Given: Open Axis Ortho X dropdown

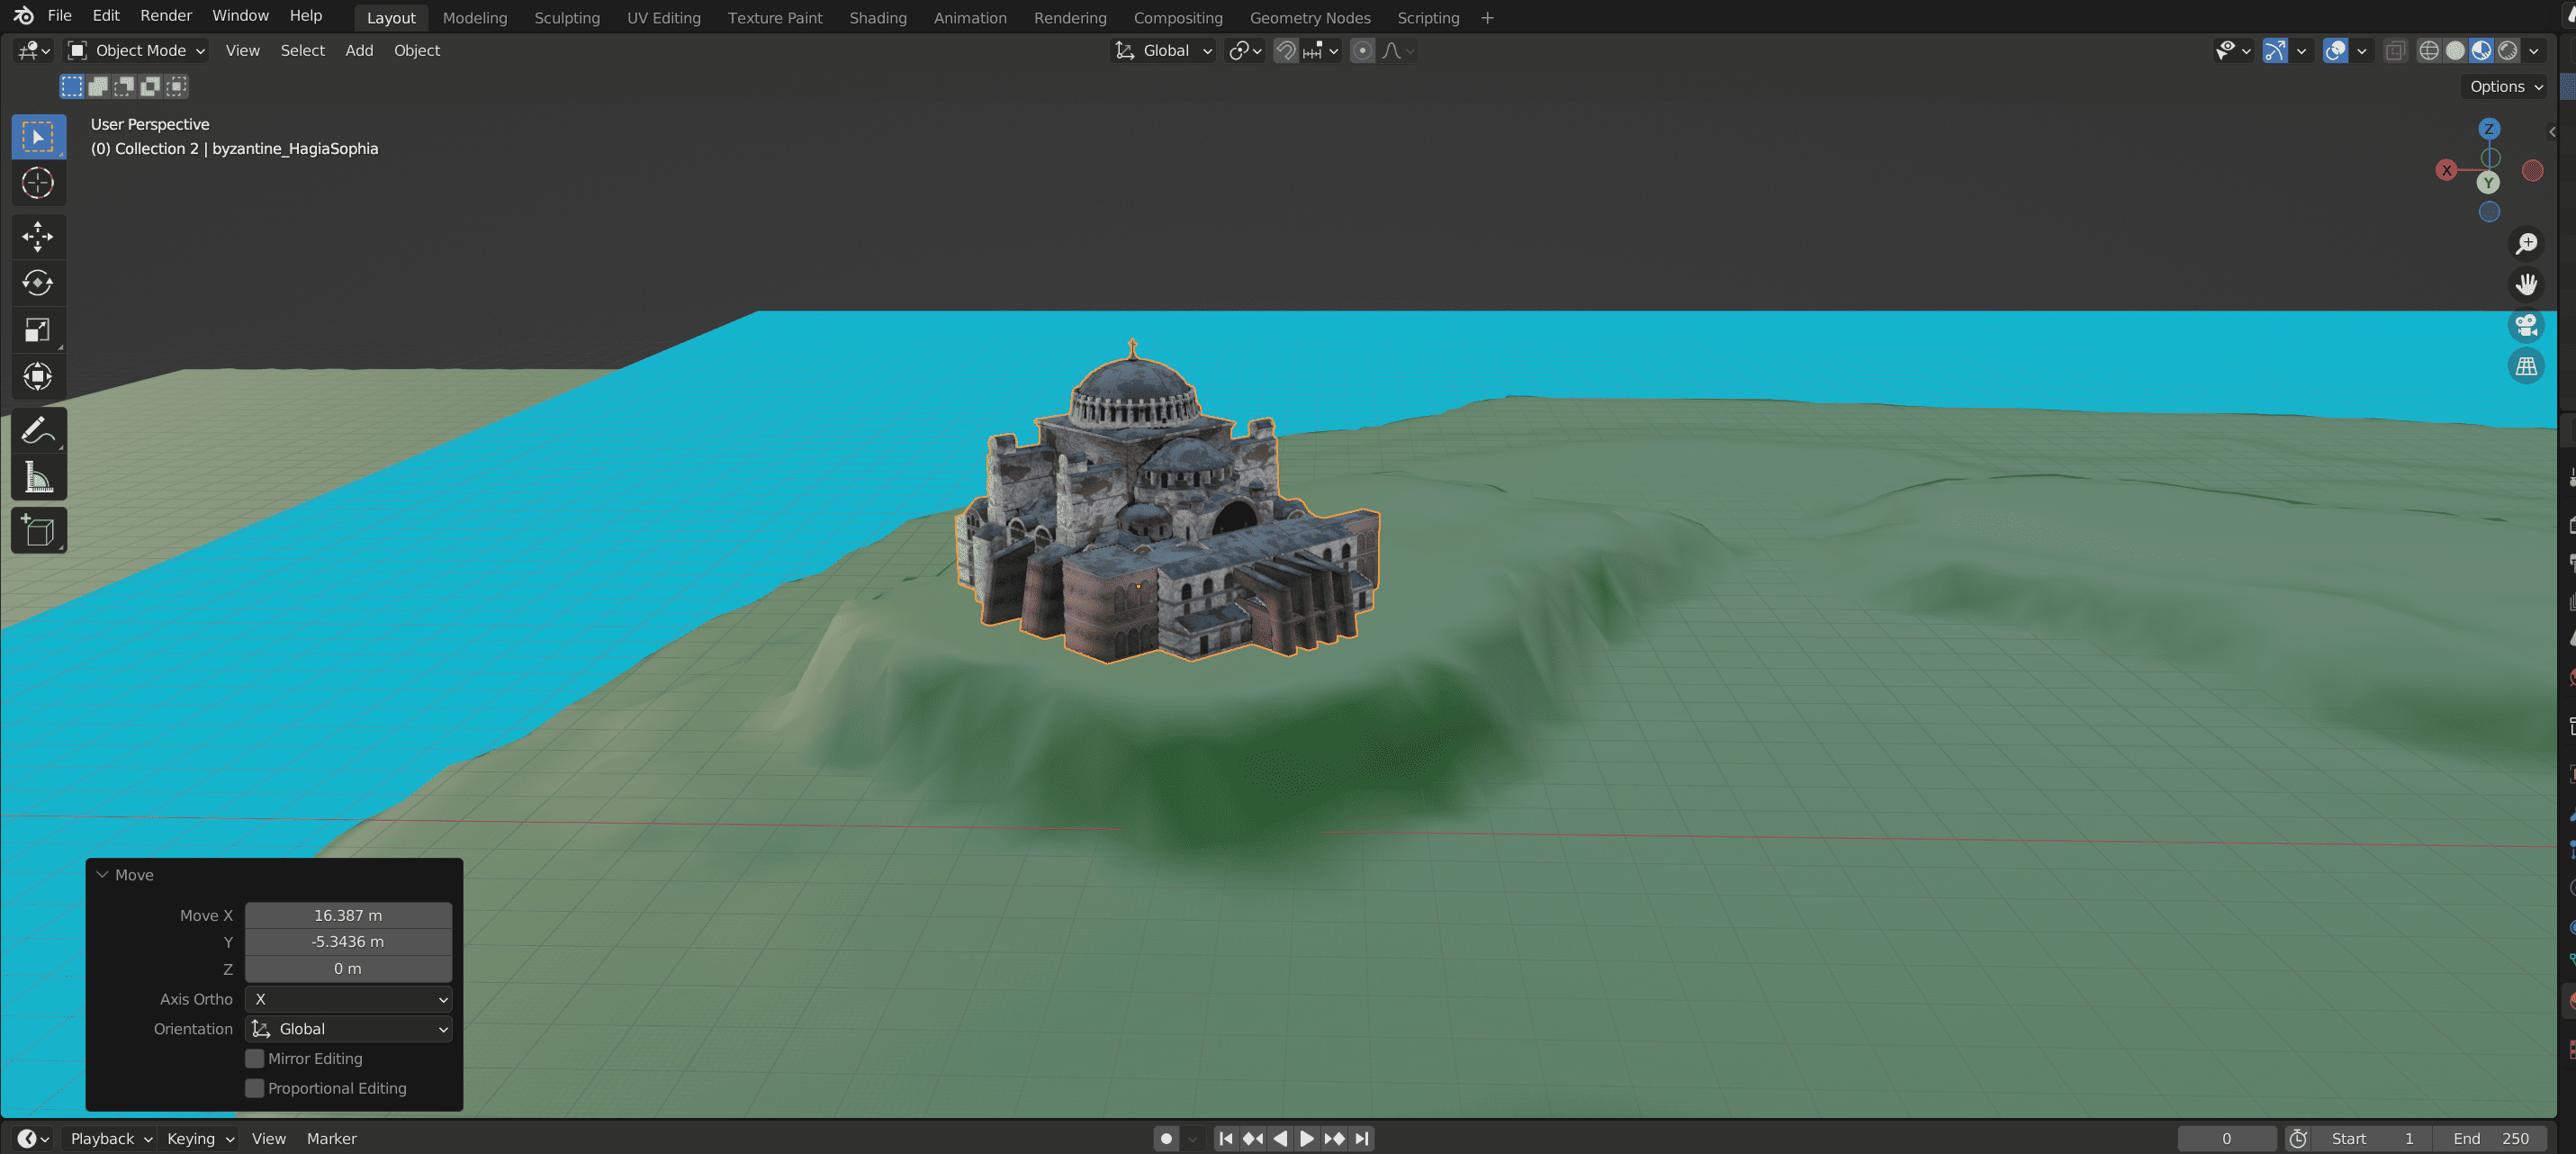Looking at the screenshot, I should point(348,1000).
